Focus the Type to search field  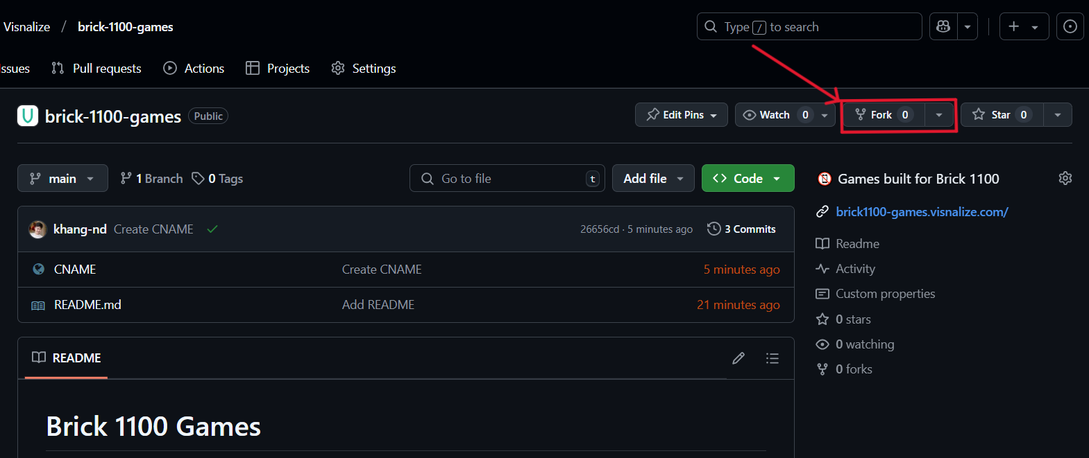(809, 26)
